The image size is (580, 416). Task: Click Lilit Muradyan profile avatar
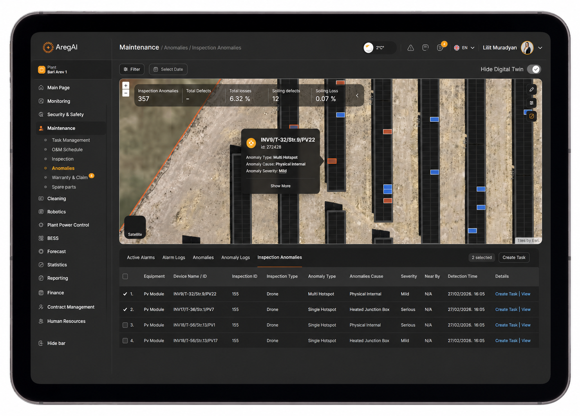click(527, 48)
